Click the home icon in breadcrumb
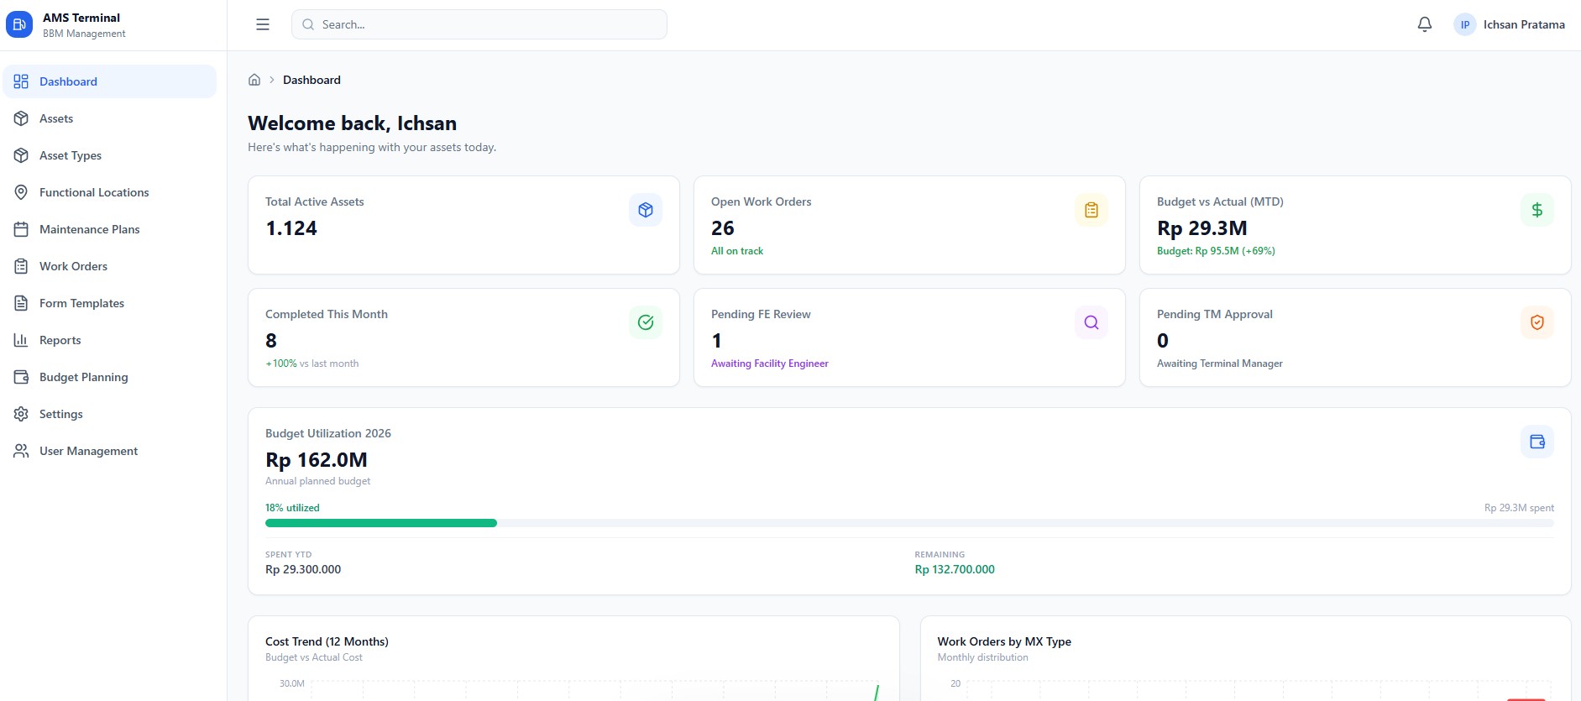 (254, 80)
